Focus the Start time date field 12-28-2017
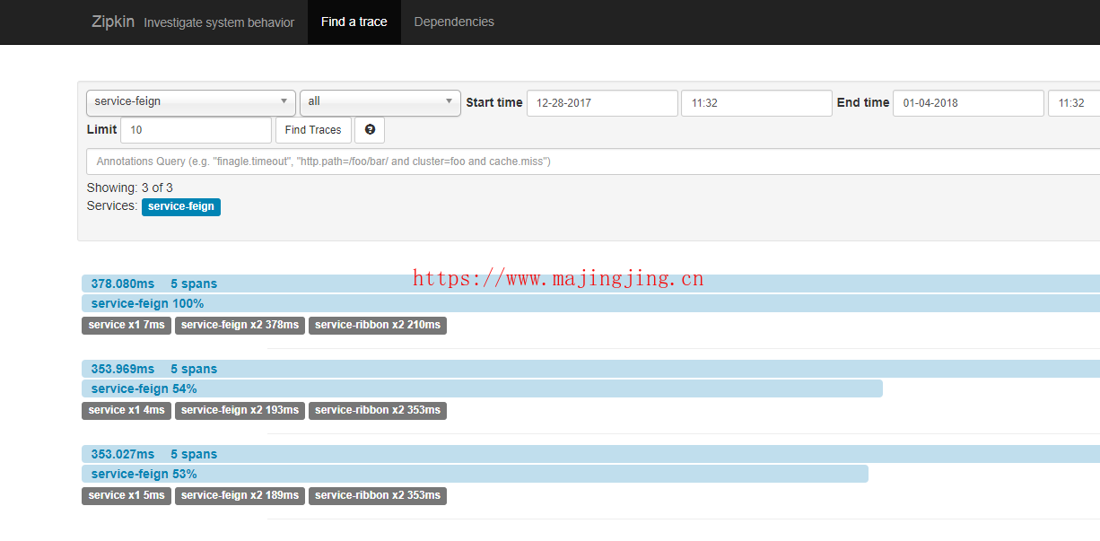Viewport: 1100px width, 541px height. point(602,103)
